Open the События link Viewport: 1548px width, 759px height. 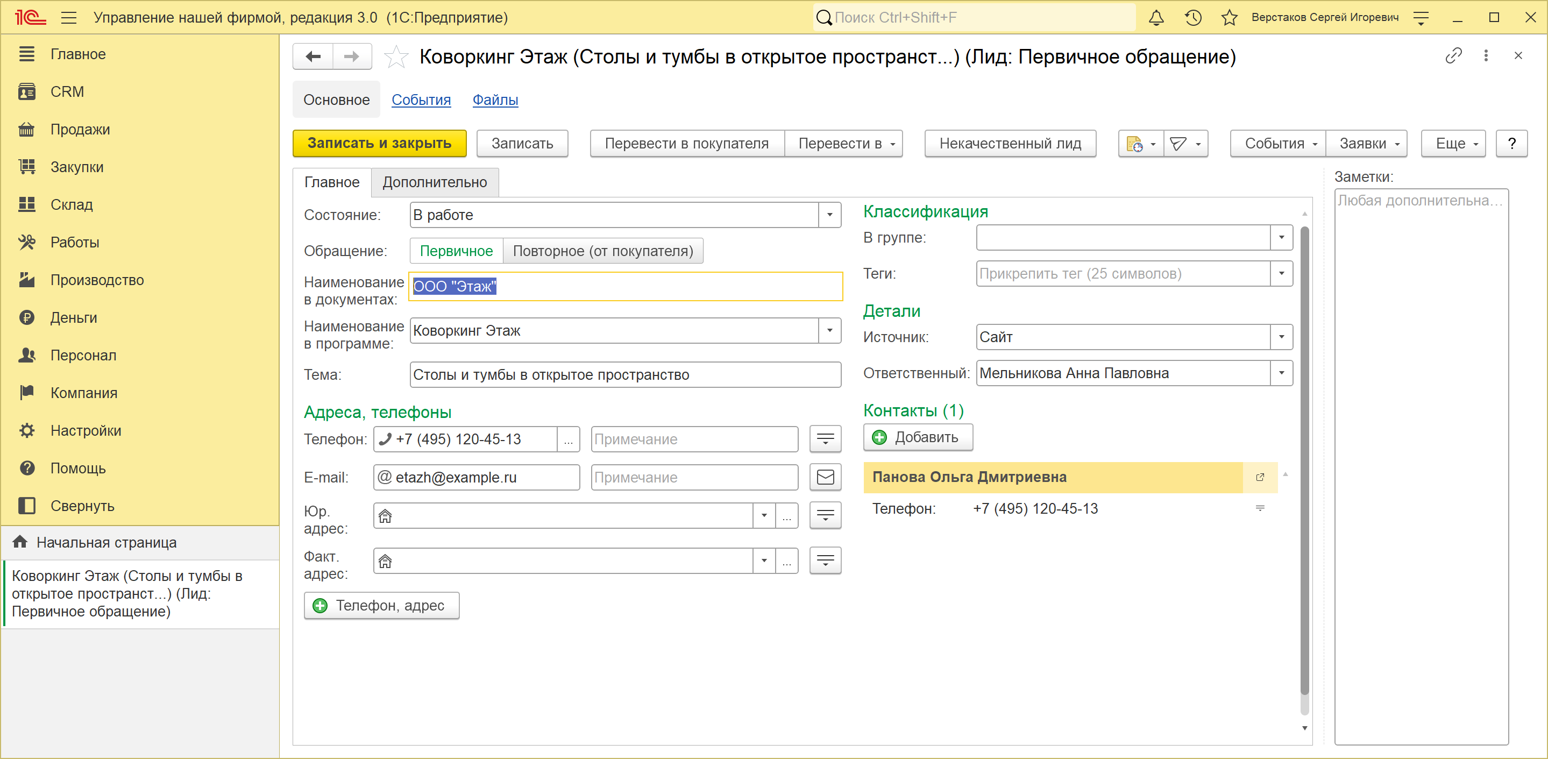pos(421,100)
